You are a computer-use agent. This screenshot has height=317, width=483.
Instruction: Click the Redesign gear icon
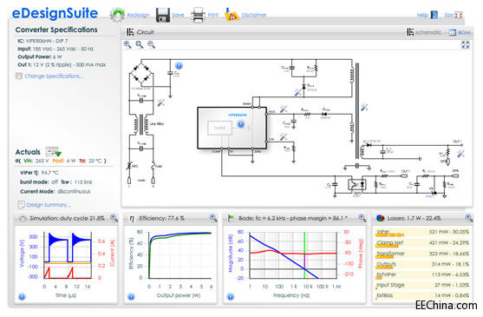(117, 15)
